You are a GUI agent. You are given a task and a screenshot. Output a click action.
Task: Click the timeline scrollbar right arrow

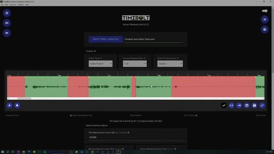(263, 98)
